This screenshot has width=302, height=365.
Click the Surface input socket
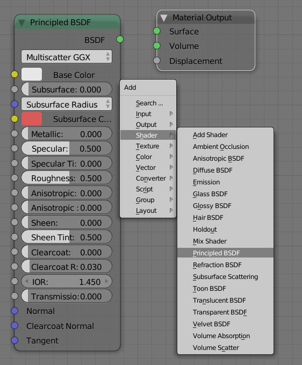click(157, 31)
